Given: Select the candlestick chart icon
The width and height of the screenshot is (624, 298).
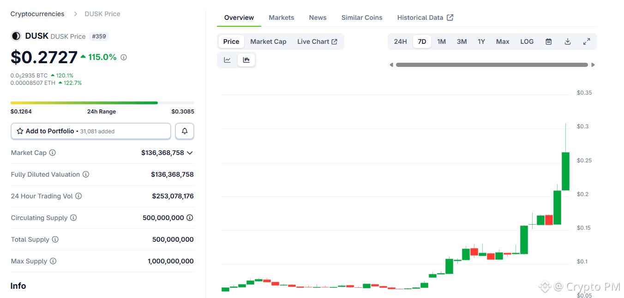Looking at the screenshot, I should [246, 60].
